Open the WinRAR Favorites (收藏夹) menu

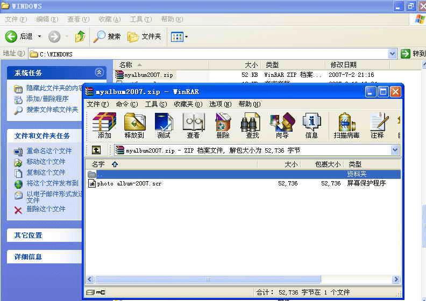click(188, 104)
